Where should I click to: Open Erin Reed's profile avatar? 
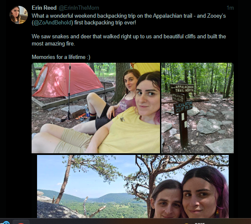point(19,15)
